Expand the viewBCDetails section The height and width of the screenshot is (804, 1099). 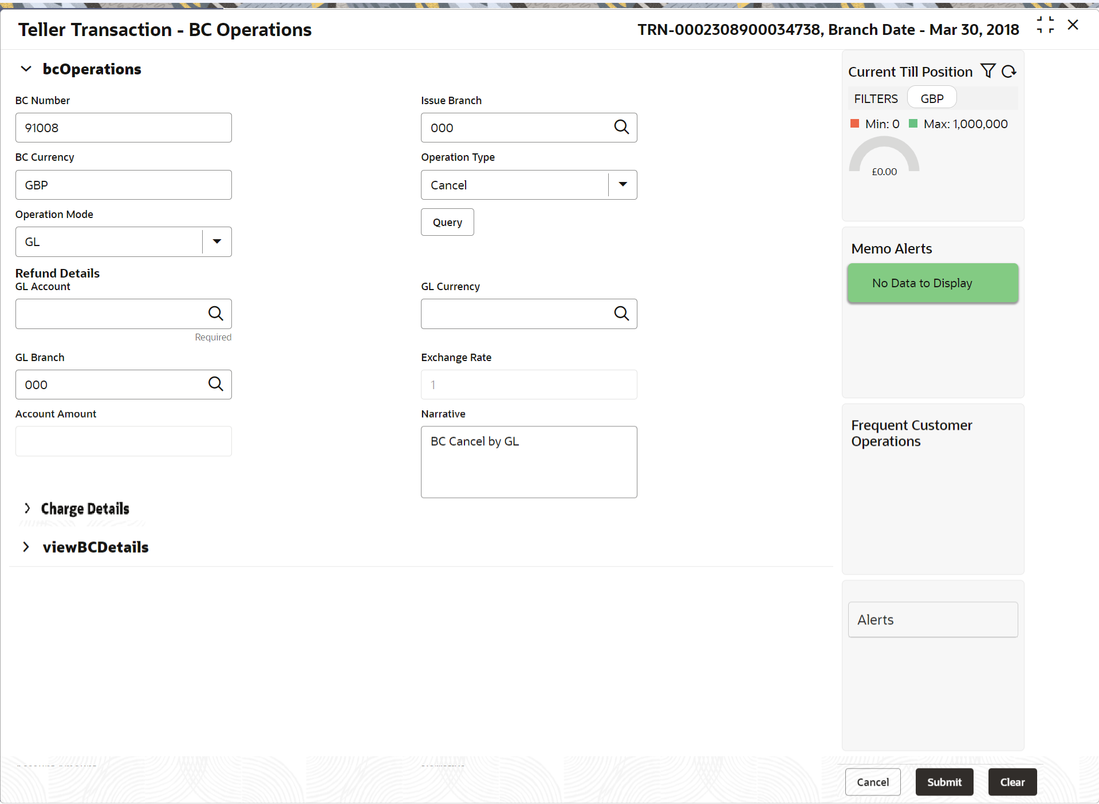click(x=26, y=547)
